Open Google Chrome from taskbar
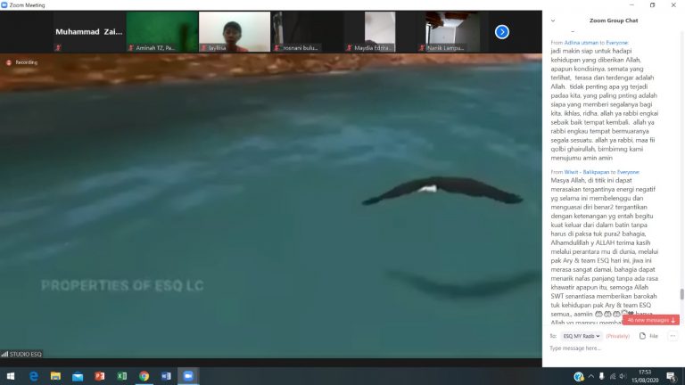This screenshot has height=385, width=685. [x=144, y=376]
